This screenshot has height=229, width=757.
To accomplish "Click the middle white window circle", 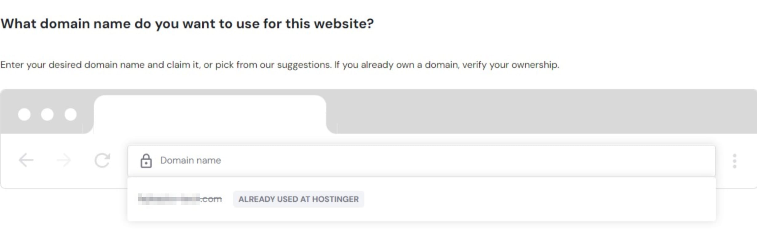I will coord(47,114).
